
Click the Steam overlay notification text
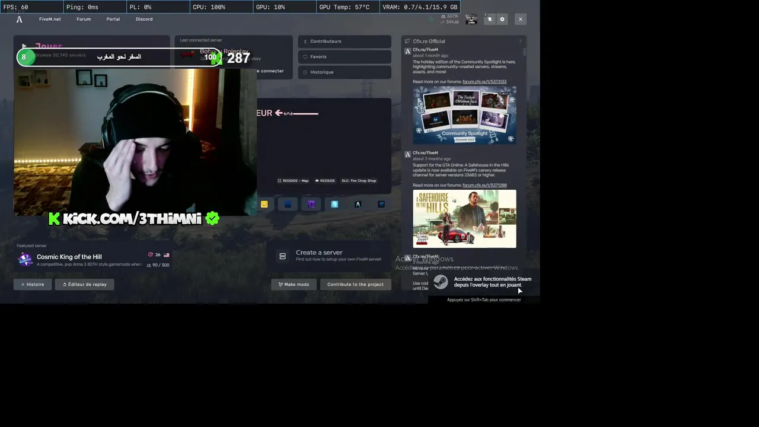[x=492, y=282]
